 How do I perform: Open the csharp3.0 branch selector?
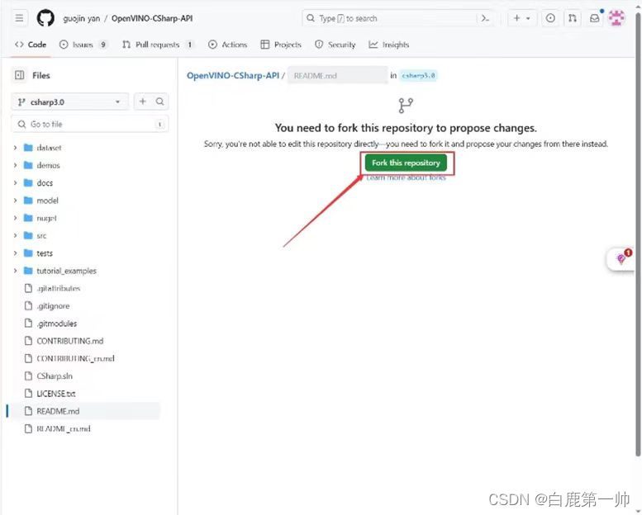69,102
